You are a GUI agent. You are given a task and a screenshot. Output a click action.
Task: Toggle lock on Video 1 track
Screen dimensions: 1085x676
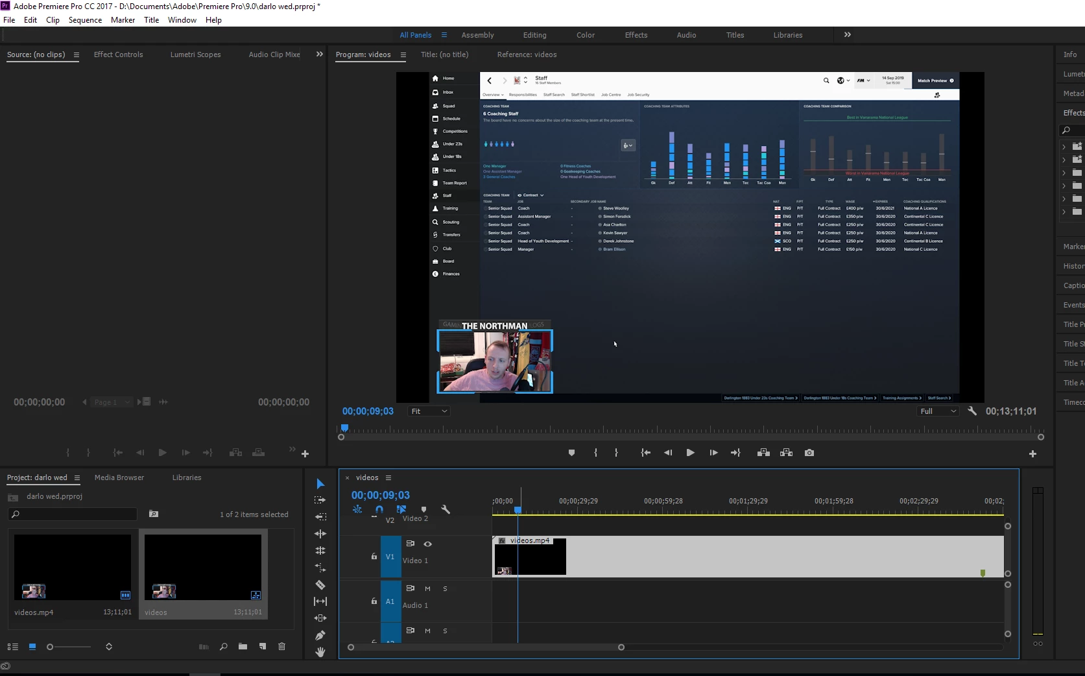374,557
